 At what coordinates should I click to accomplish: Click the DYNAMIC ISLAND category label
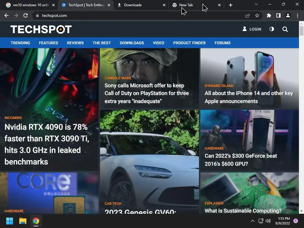pyautogui.click(x=219, y=86)
